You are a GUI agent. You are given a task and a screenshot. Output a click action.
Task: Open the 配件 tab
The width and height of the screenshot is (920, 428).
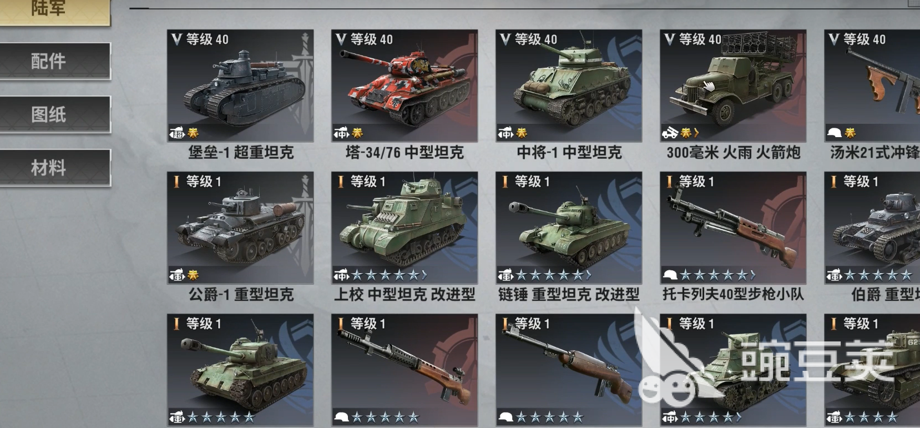(x=54, y=61)
